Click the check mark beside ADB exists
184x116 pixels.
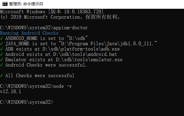click(2, 49)
